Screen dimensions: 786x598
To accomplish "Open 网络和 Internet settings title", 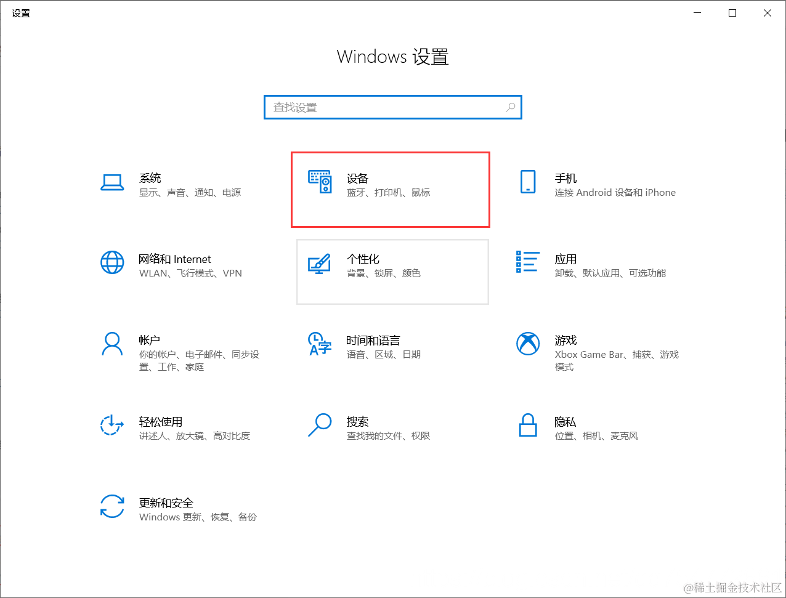I will tap(175, 259).
